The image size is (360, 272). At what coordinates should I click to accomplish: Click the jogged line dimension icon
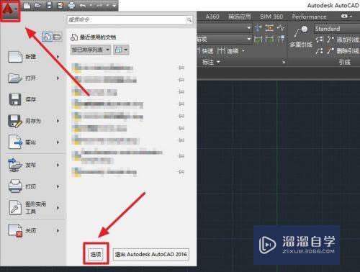click(280, 28)
